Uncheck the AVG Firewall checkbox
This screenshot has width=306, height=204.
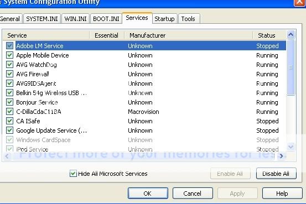pyautogui.click(x=9, y=74)
